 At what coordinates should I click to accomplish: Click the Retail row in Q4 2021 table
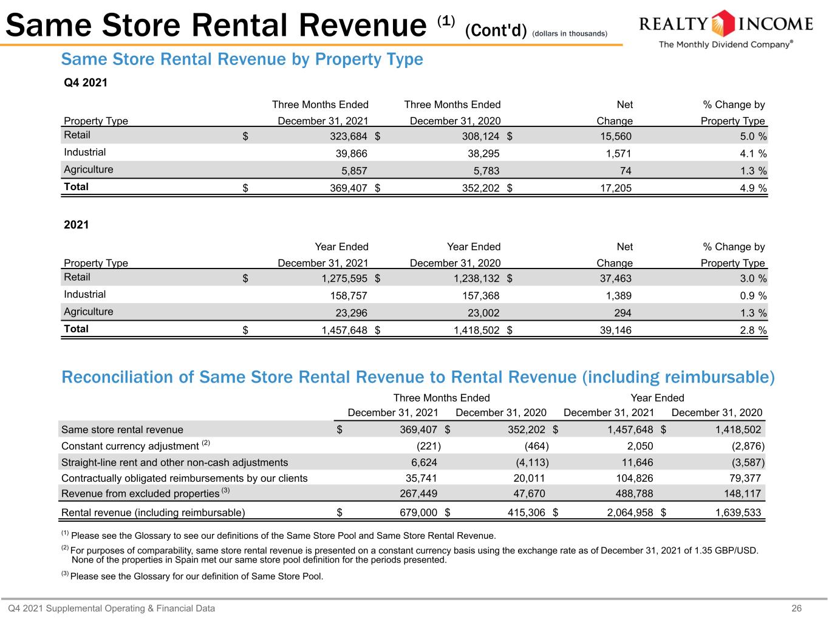(x=414, y=135)
